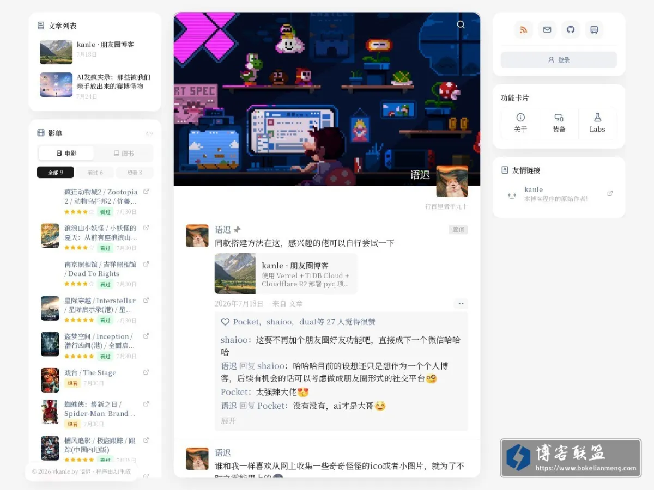
Task: Open the Labs flask card
Action: (597, 123)
